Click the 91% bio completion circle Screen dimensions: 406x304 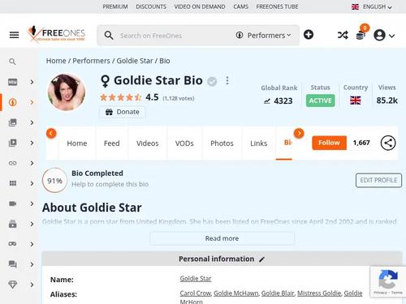click(x=54, y=181)
